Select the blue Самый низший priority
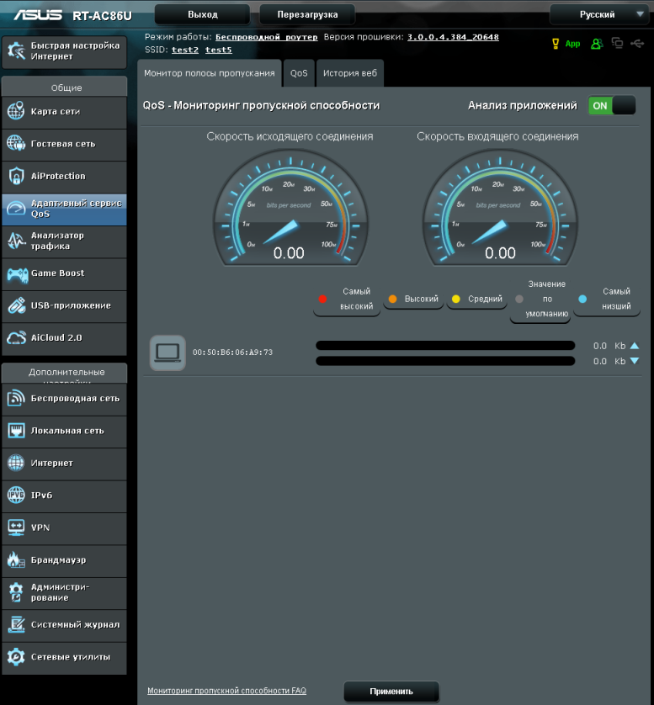 click(607, 299)
